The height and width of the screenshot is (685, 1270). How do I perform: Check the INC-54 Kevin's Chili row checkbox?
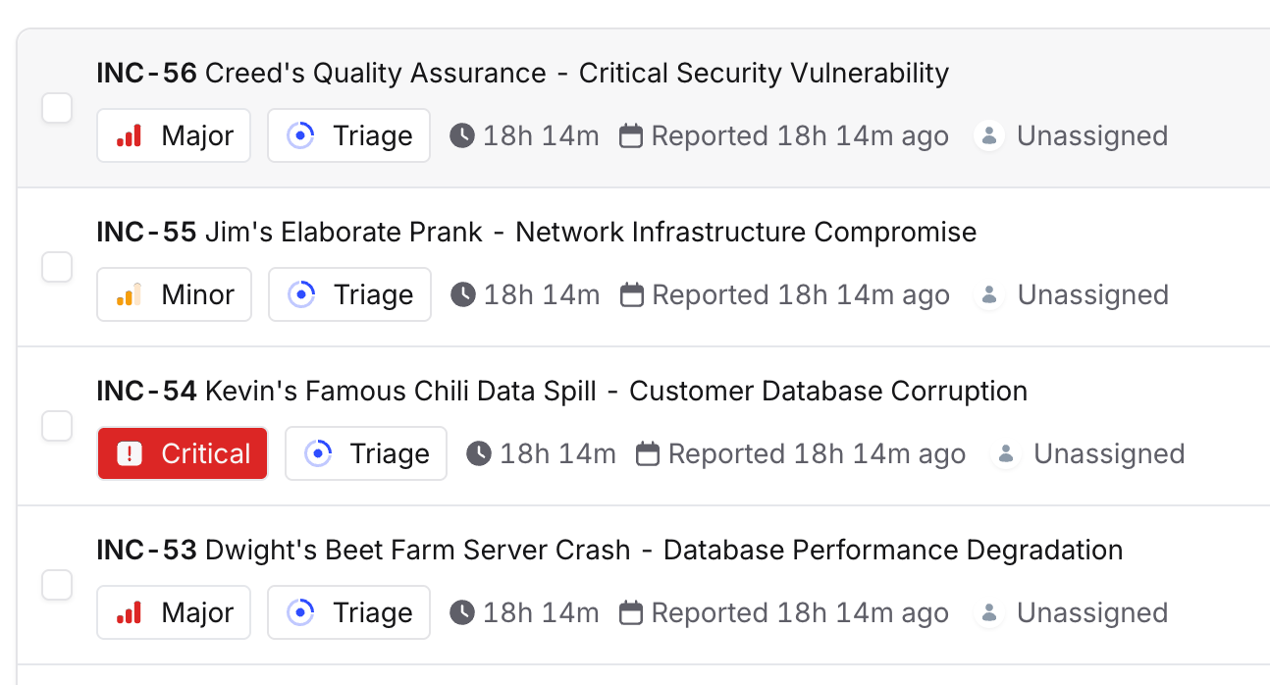pos(57,425)
